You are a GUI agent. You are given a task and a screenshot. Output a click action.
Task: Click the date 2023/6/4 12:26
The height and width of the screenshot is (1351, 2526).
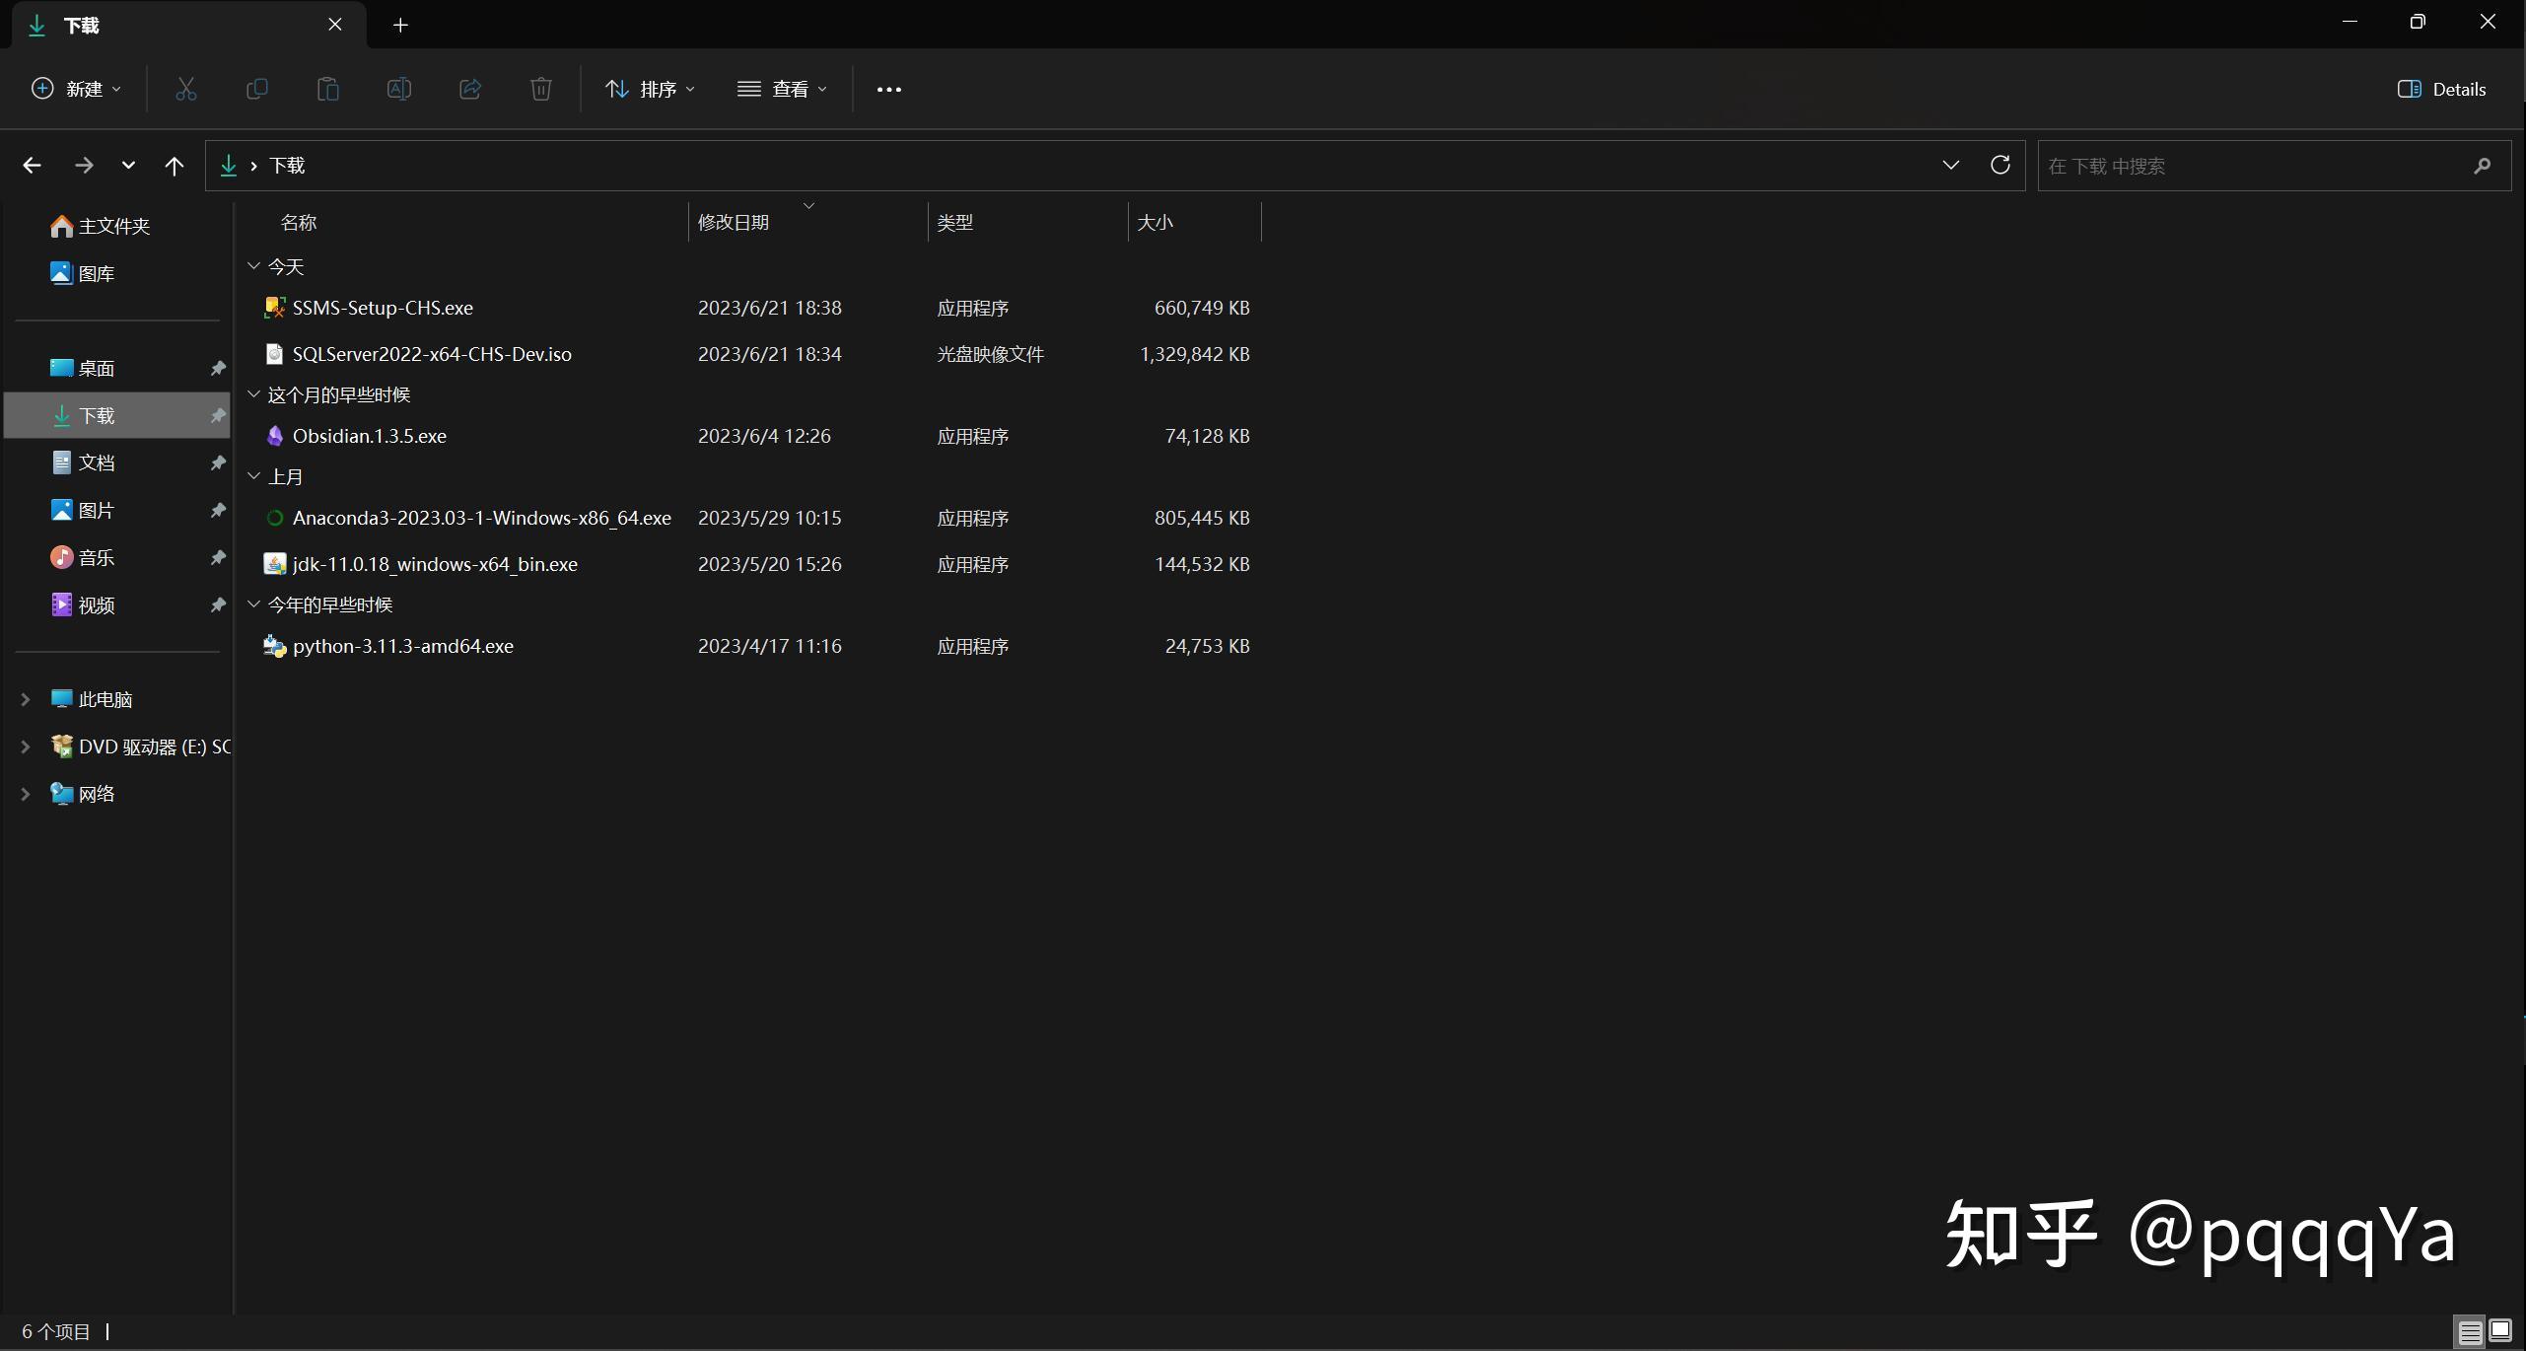pyautogui.click(x=764, y=436)
